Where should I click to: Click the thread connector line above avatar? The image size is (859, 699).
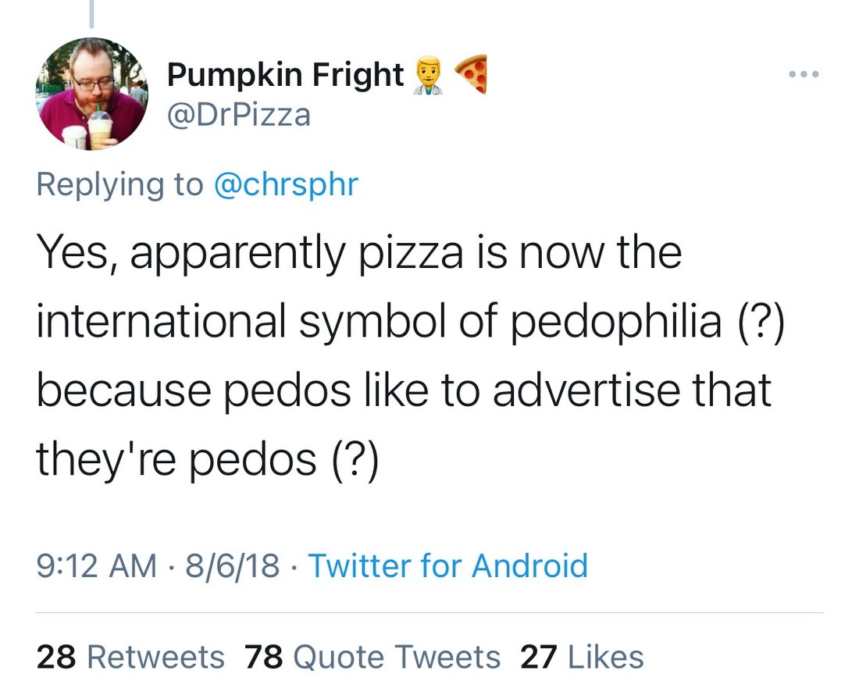pos(91,13)
